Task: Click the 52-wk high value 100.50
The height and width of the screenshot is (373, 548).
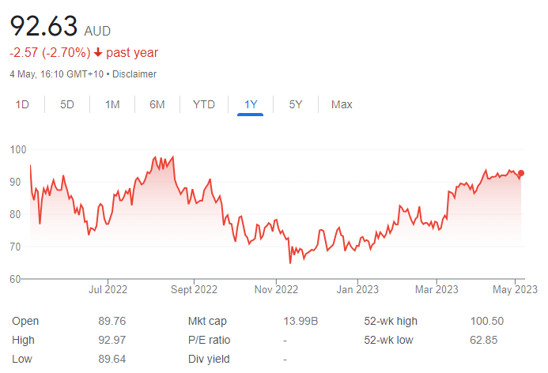Action: pos(487,321)
